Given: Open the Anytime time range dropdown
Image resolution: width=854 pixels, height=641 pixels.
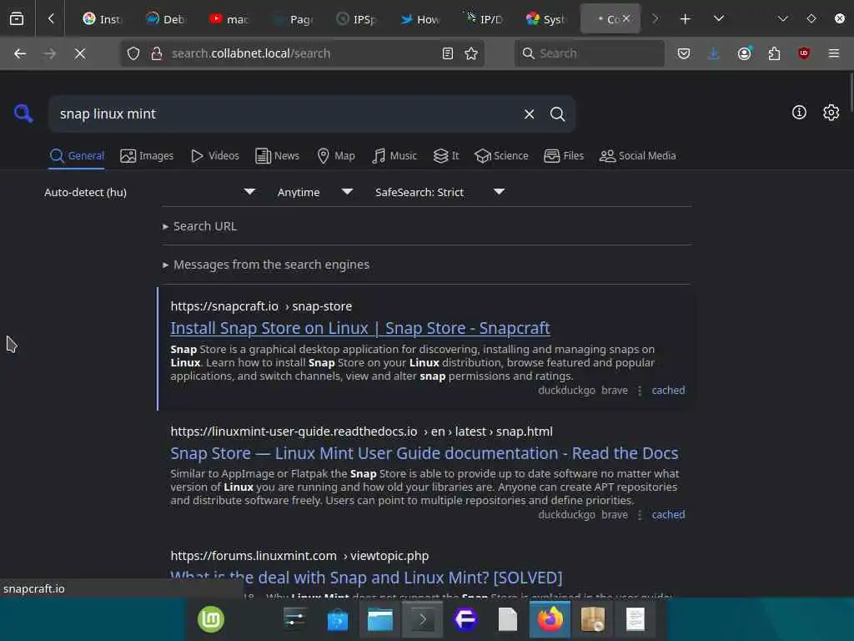Looking at the screenshot, I should click(314, 192).
